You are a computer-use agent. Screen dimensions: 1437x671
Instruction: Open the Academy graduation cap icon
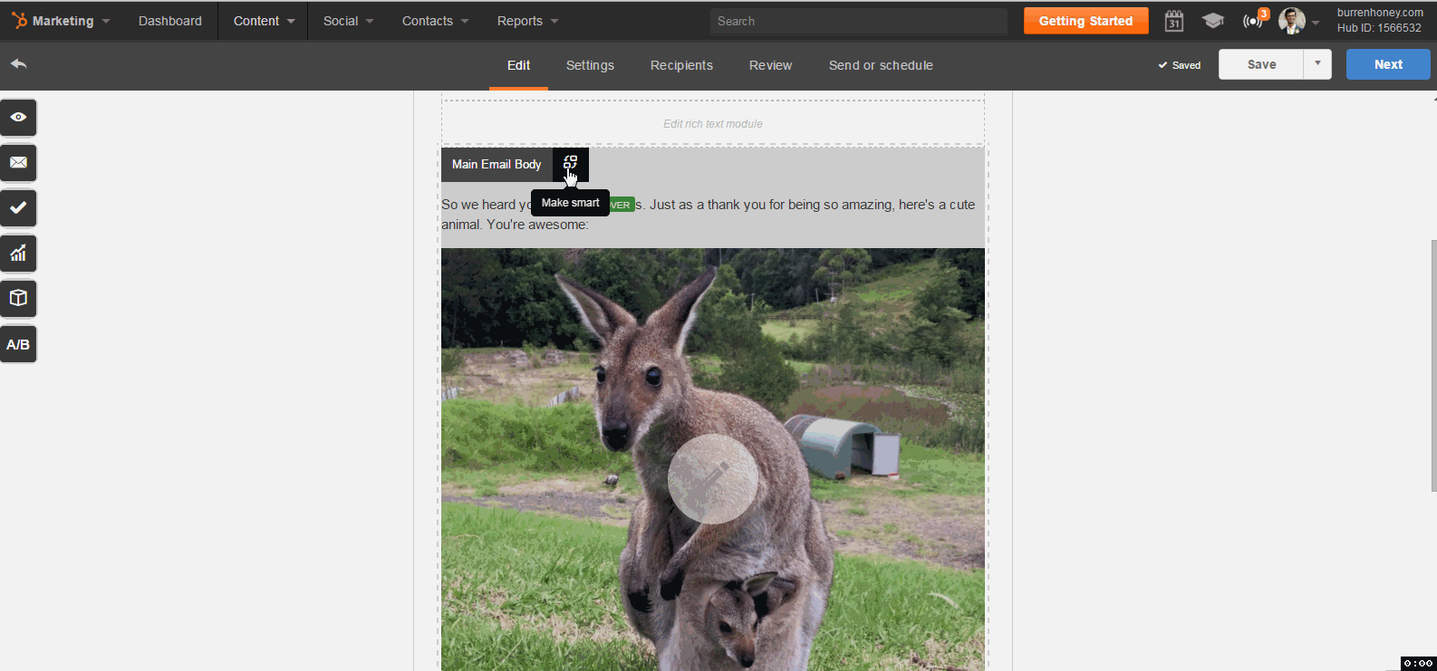coord(1213,21)
